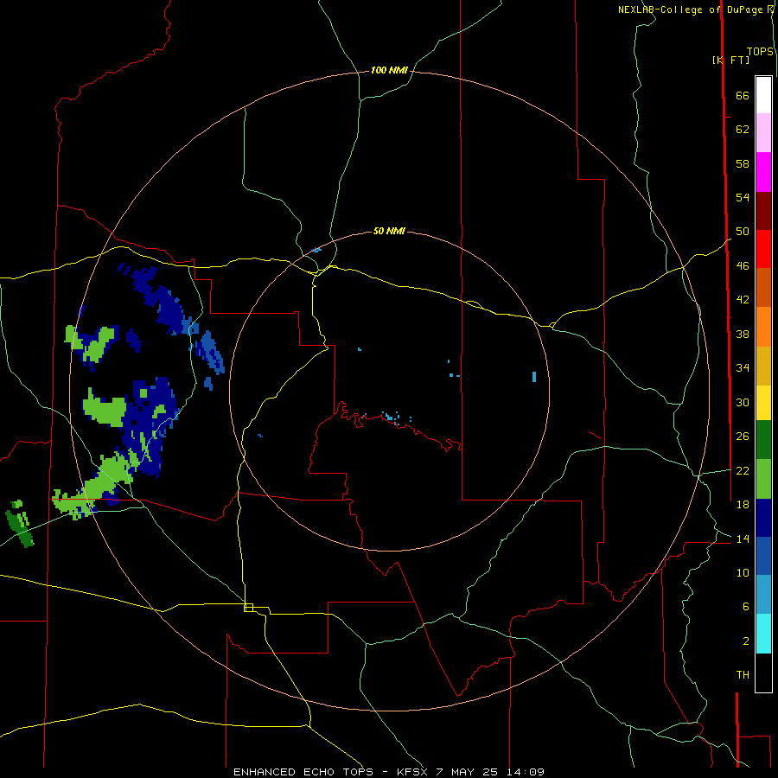Click the legend value 22
This screenshot has height=778, width=778.
point(743,470)
